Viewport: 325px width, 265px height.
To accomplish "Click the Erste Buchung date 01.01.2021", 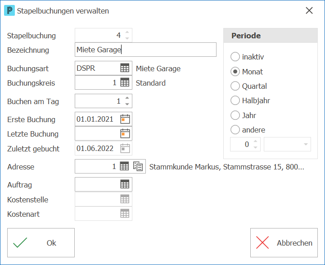I will [95, 119].
